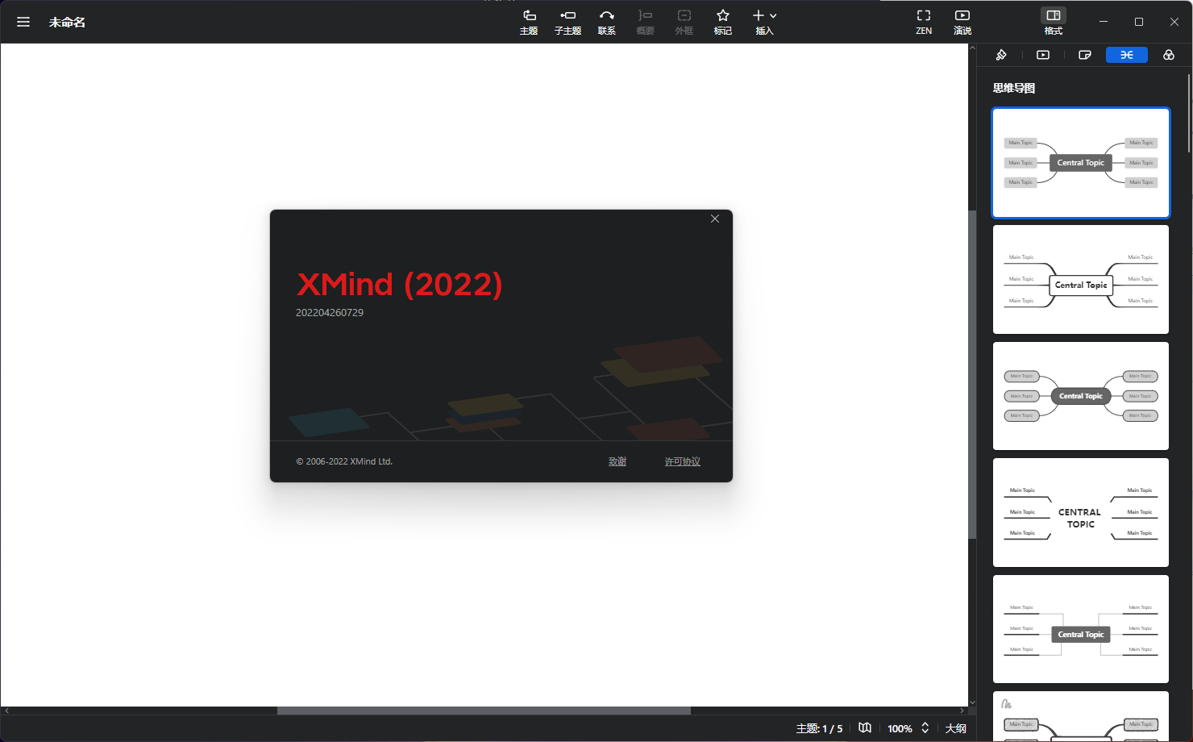The width and height of the screenshot is (1193, 742).
Task: Adjust zoom with the up-down stepper arrows
Action: coord(925,727)
